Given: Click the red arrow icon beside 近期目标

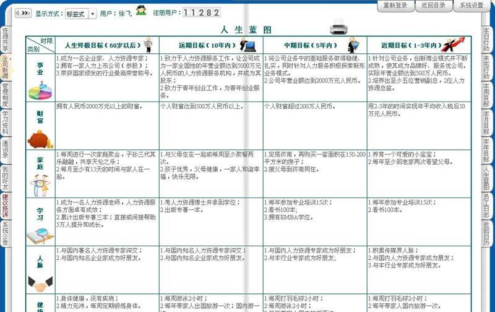Looking at the screenshot, I should click(x=454, y=45).
